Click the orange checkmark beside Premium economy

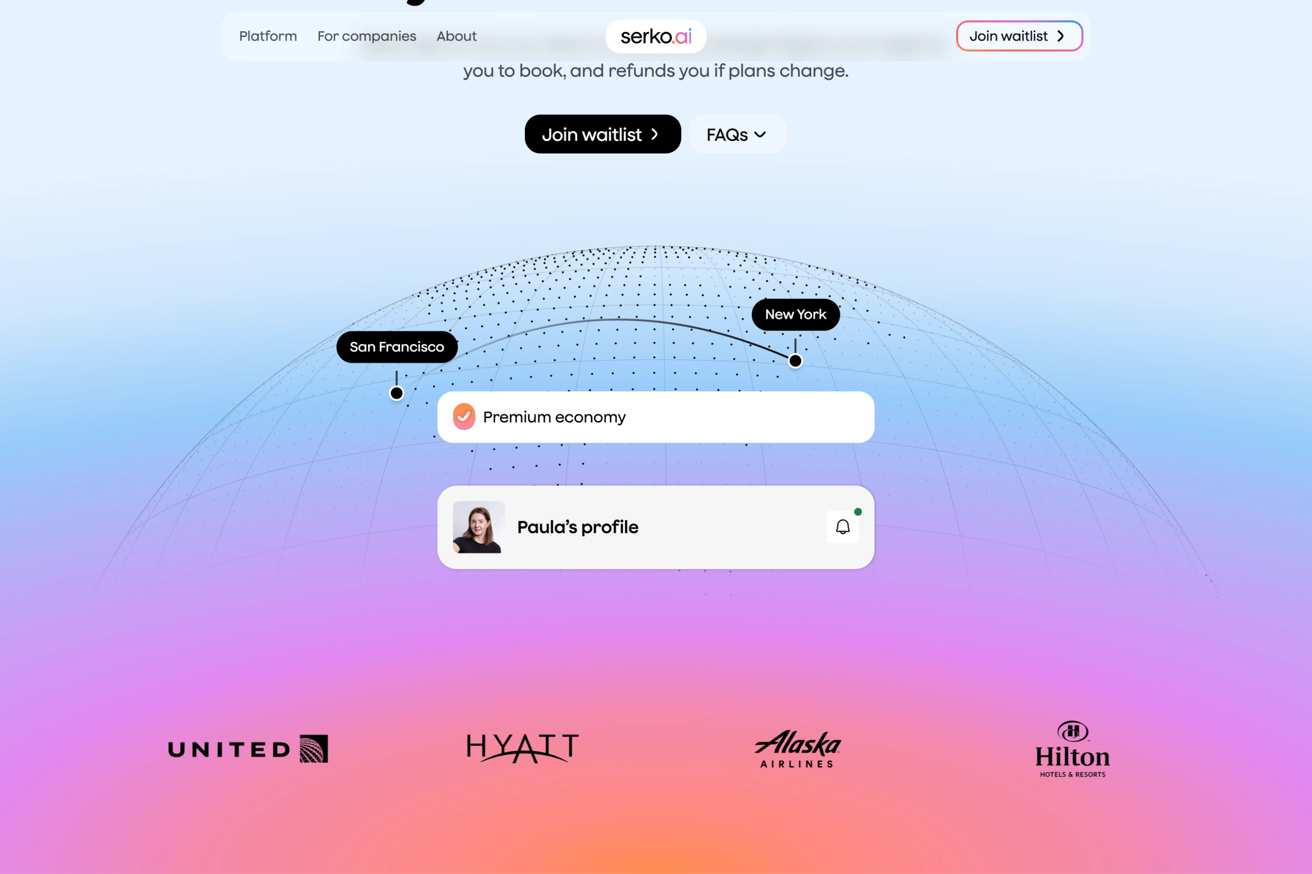pos(464,416)
